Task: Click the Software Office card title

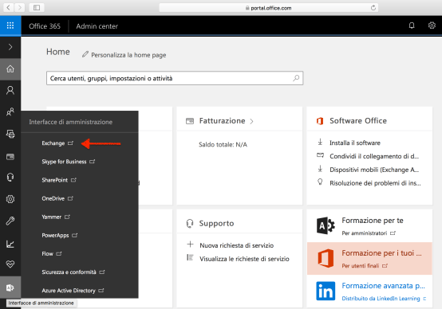Action: coord(358,121)
